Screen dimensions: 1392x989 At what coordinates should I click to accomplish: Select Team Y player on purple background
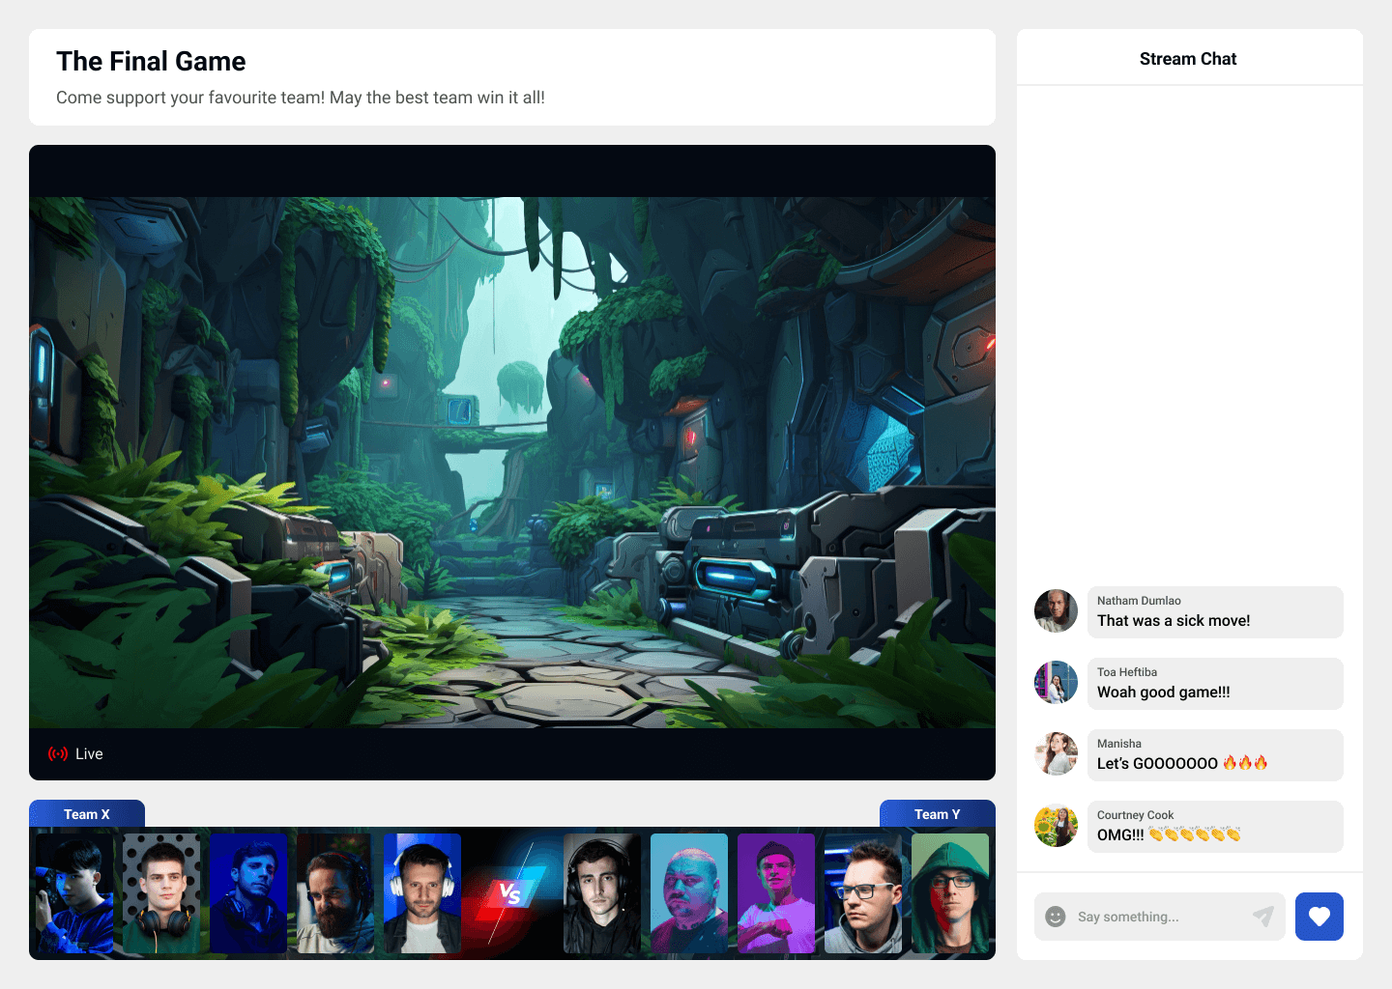point(776,893)
